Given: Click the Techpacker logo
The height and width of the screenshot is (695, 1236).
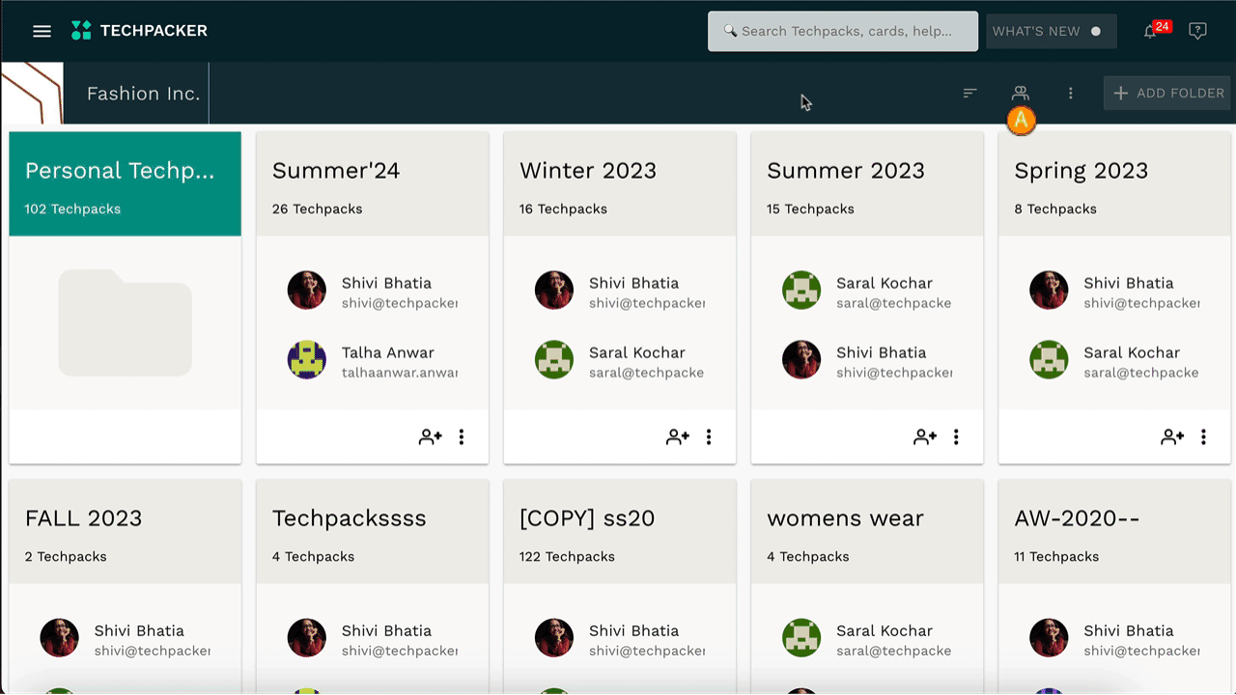Looking at the screenshot, I should (x=139, y=31).
